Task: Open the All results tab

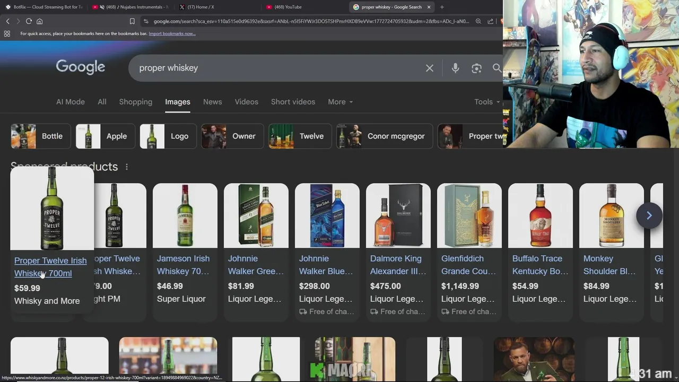Action: 102,102
